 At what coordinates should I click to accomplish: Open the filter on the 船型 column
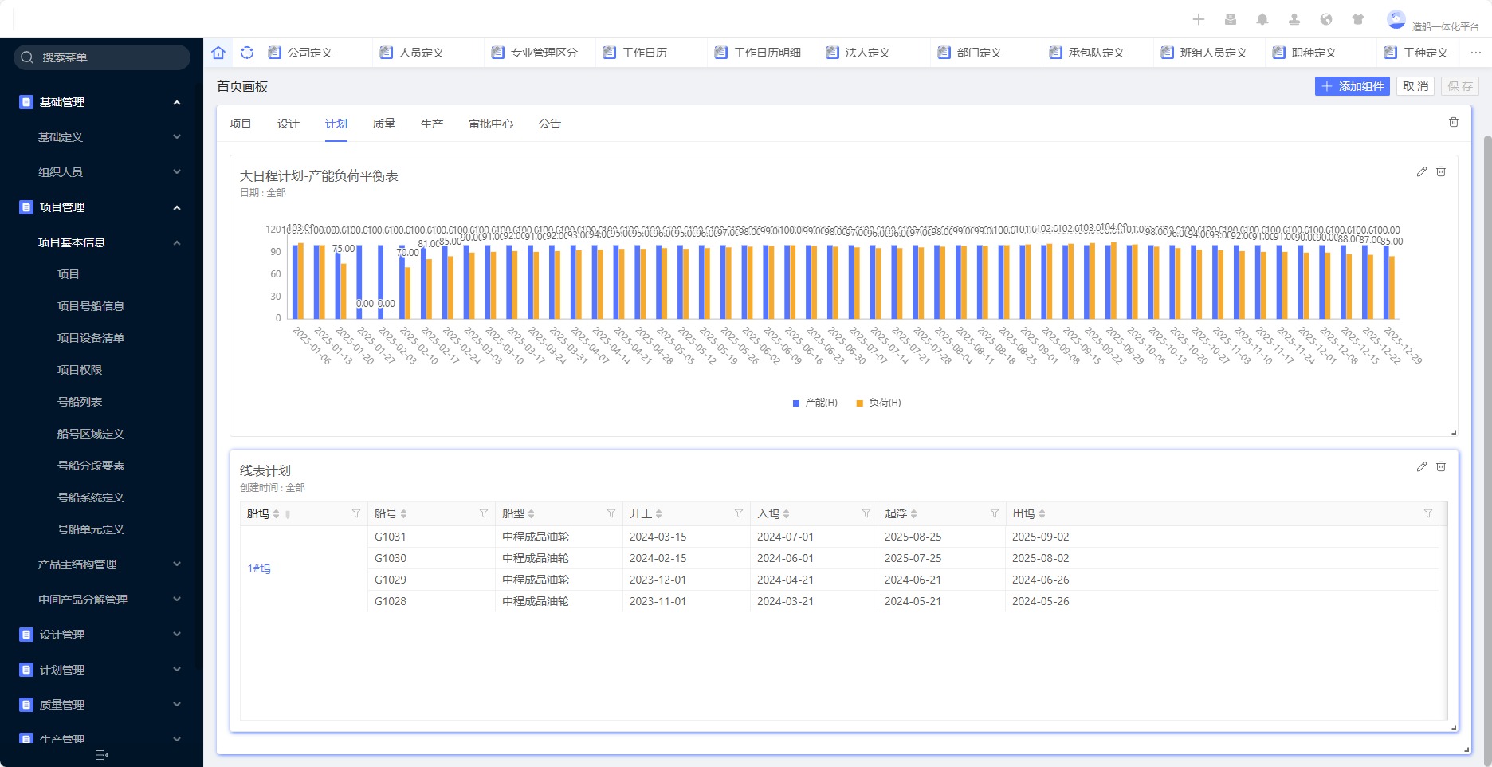click(x=611, y=513)
